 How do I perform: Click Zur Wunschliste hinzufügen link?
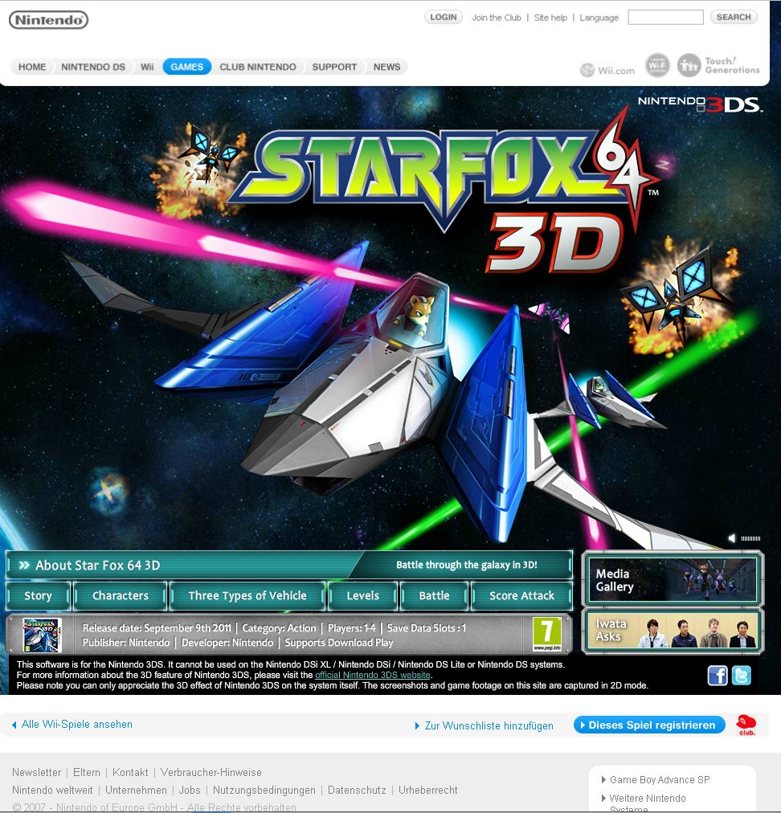pyautogui.click(x=489, y=726)
